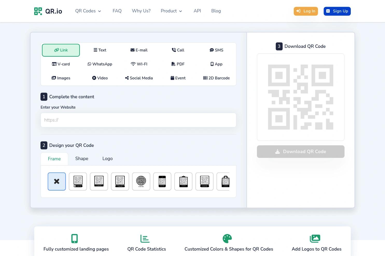Viewport: 385px width, 256px height.
Task: Click the 'Design your QR Code' heading
Action: tap(72, 145)
